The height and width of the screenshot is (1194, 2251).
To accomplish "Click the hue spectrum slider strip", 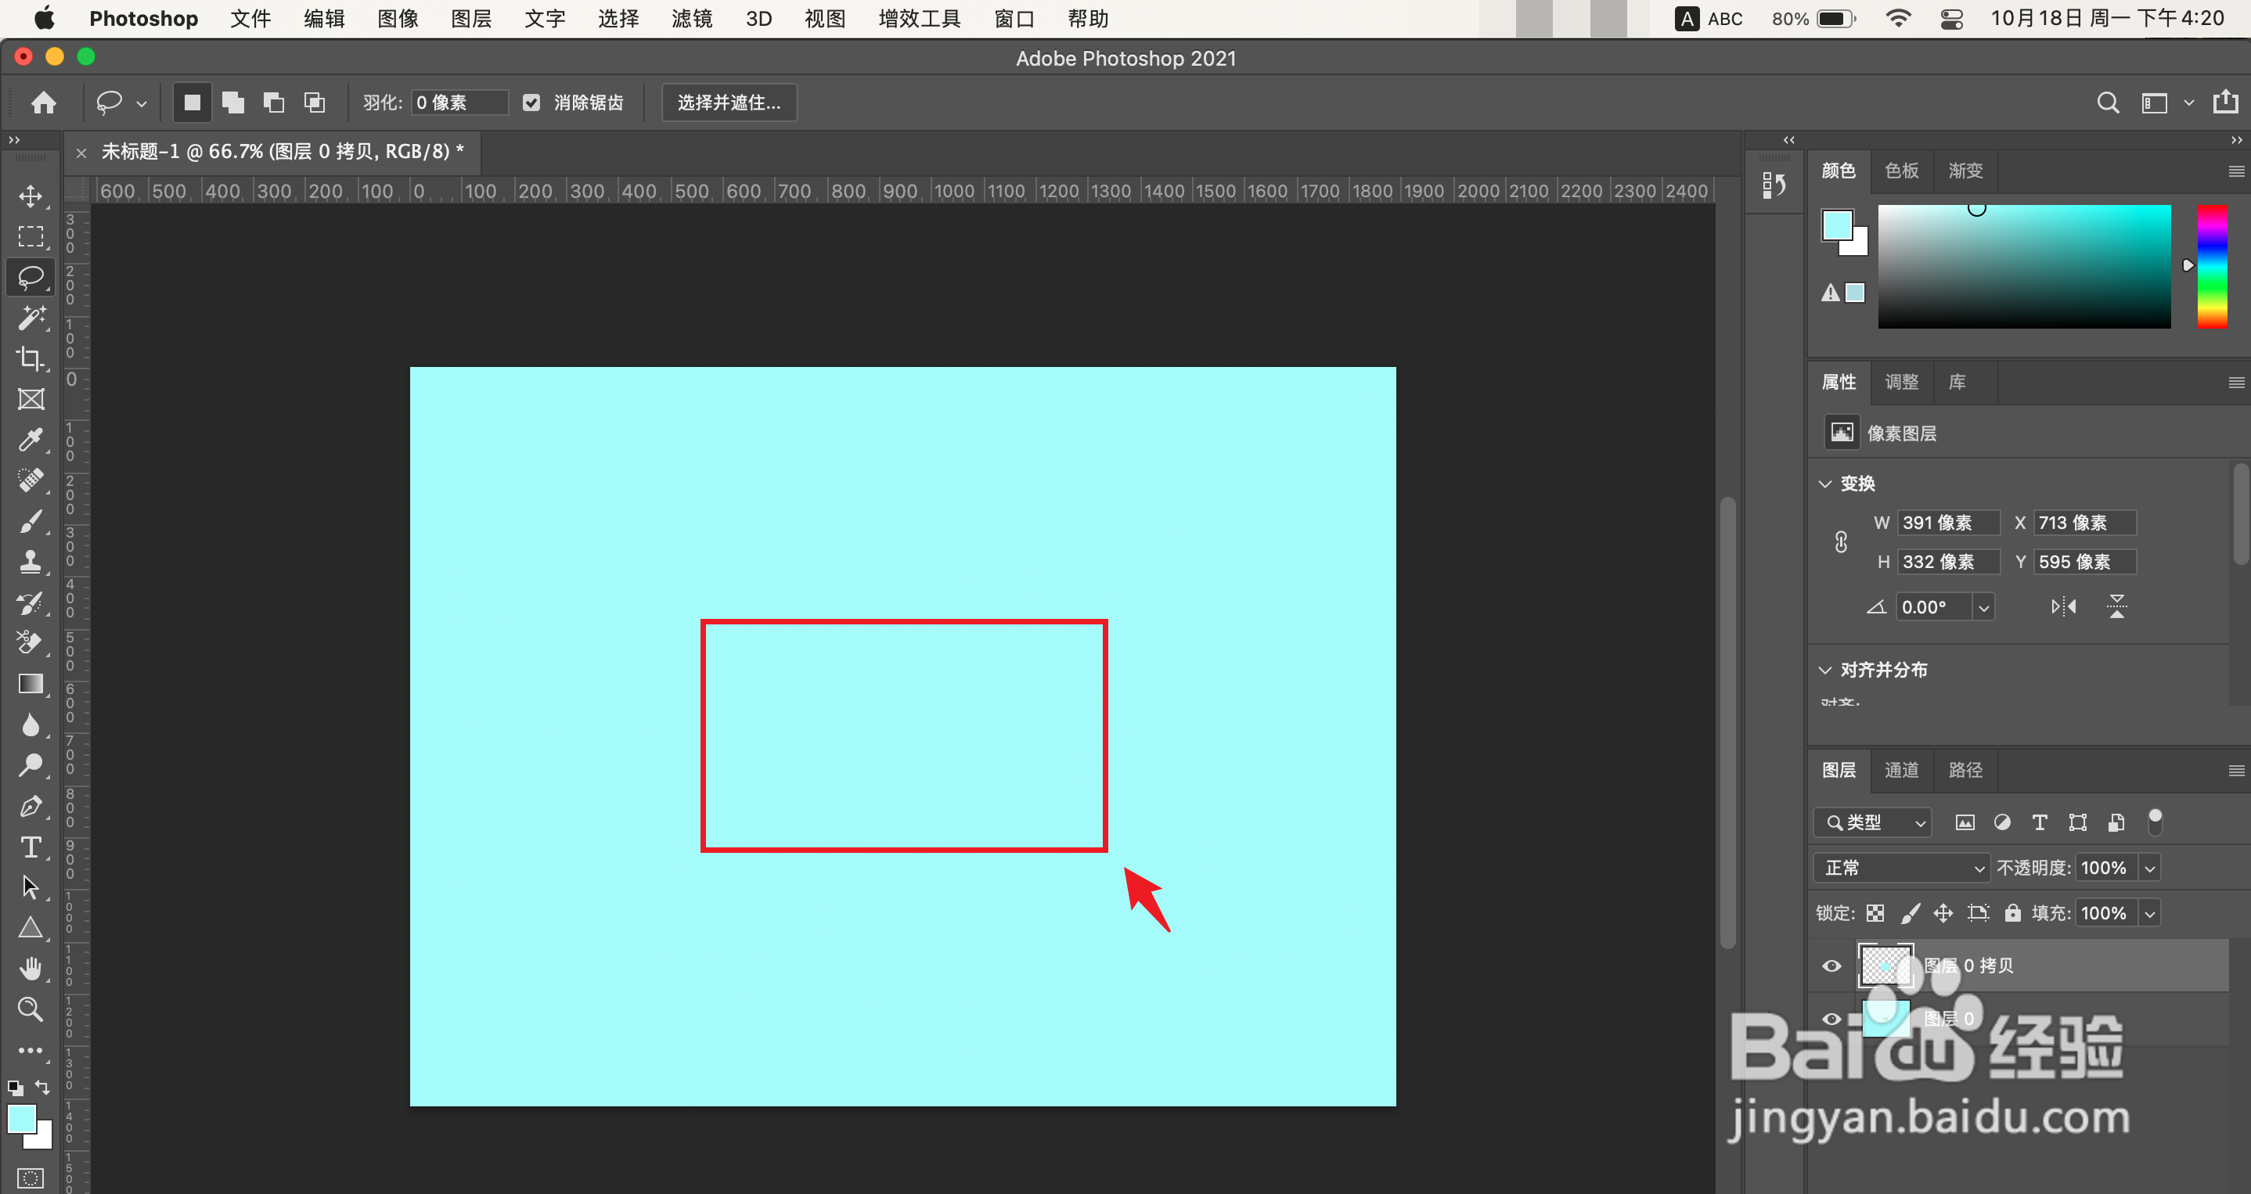I will [x=2212, y=266].
